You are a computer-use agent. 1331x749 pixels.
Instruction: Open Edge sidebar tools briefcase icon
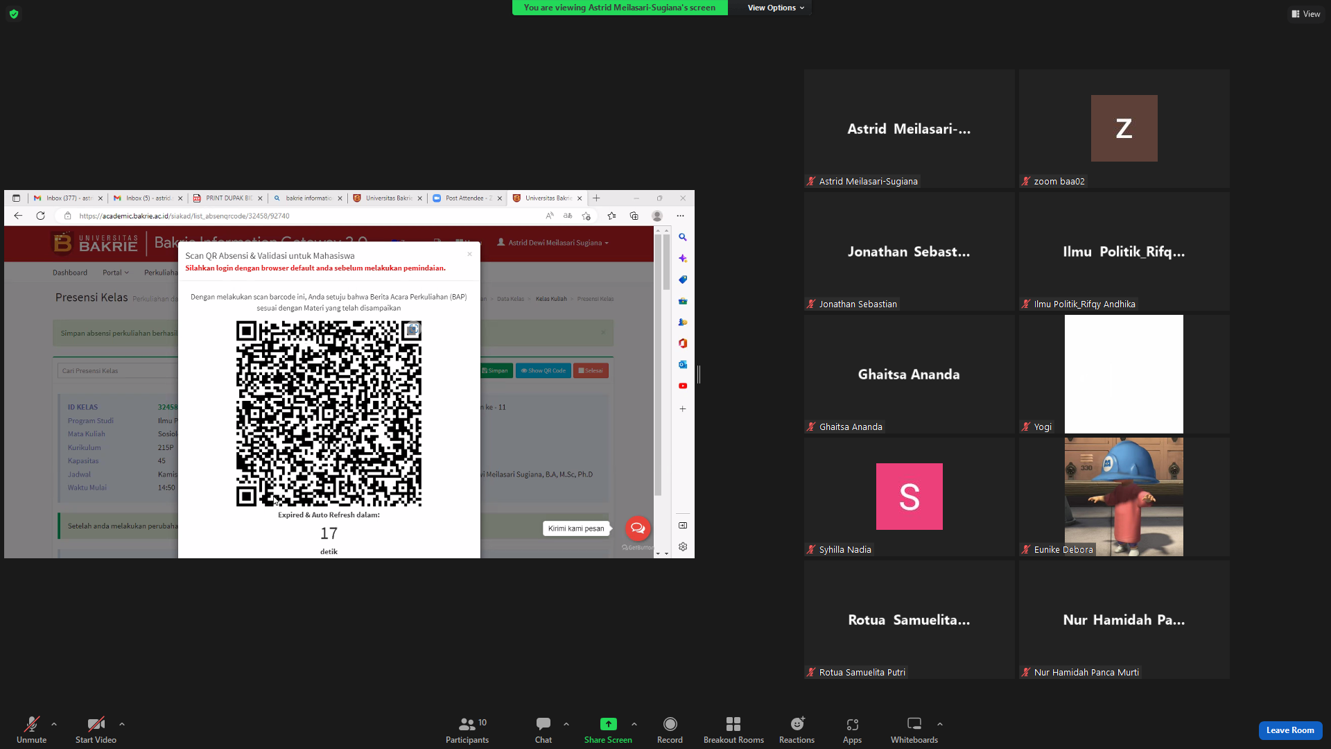tap(683, 301)
